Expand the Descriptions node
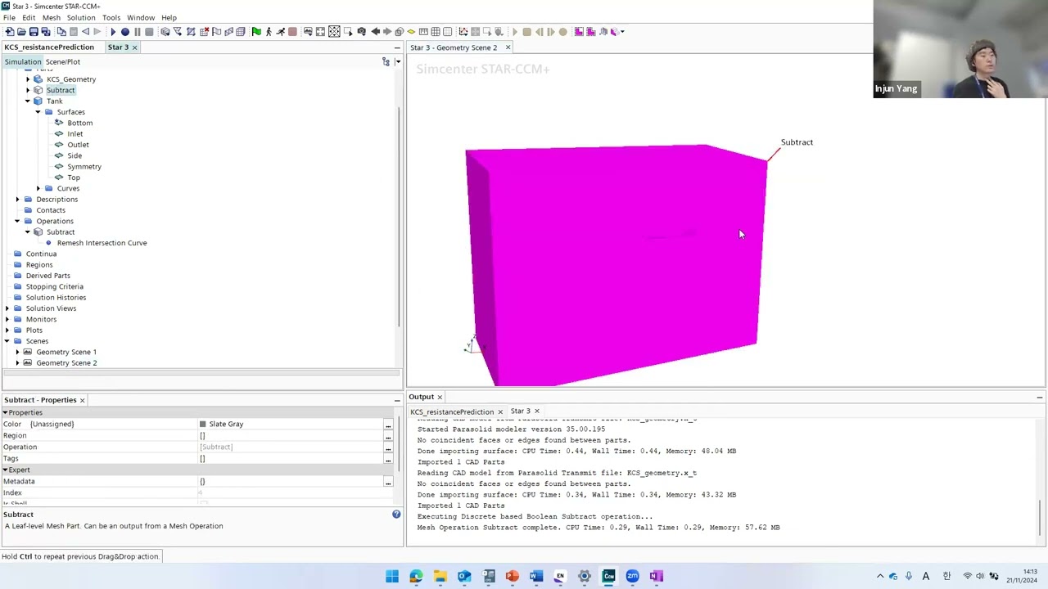1048x589 pixels. point(17,199)
